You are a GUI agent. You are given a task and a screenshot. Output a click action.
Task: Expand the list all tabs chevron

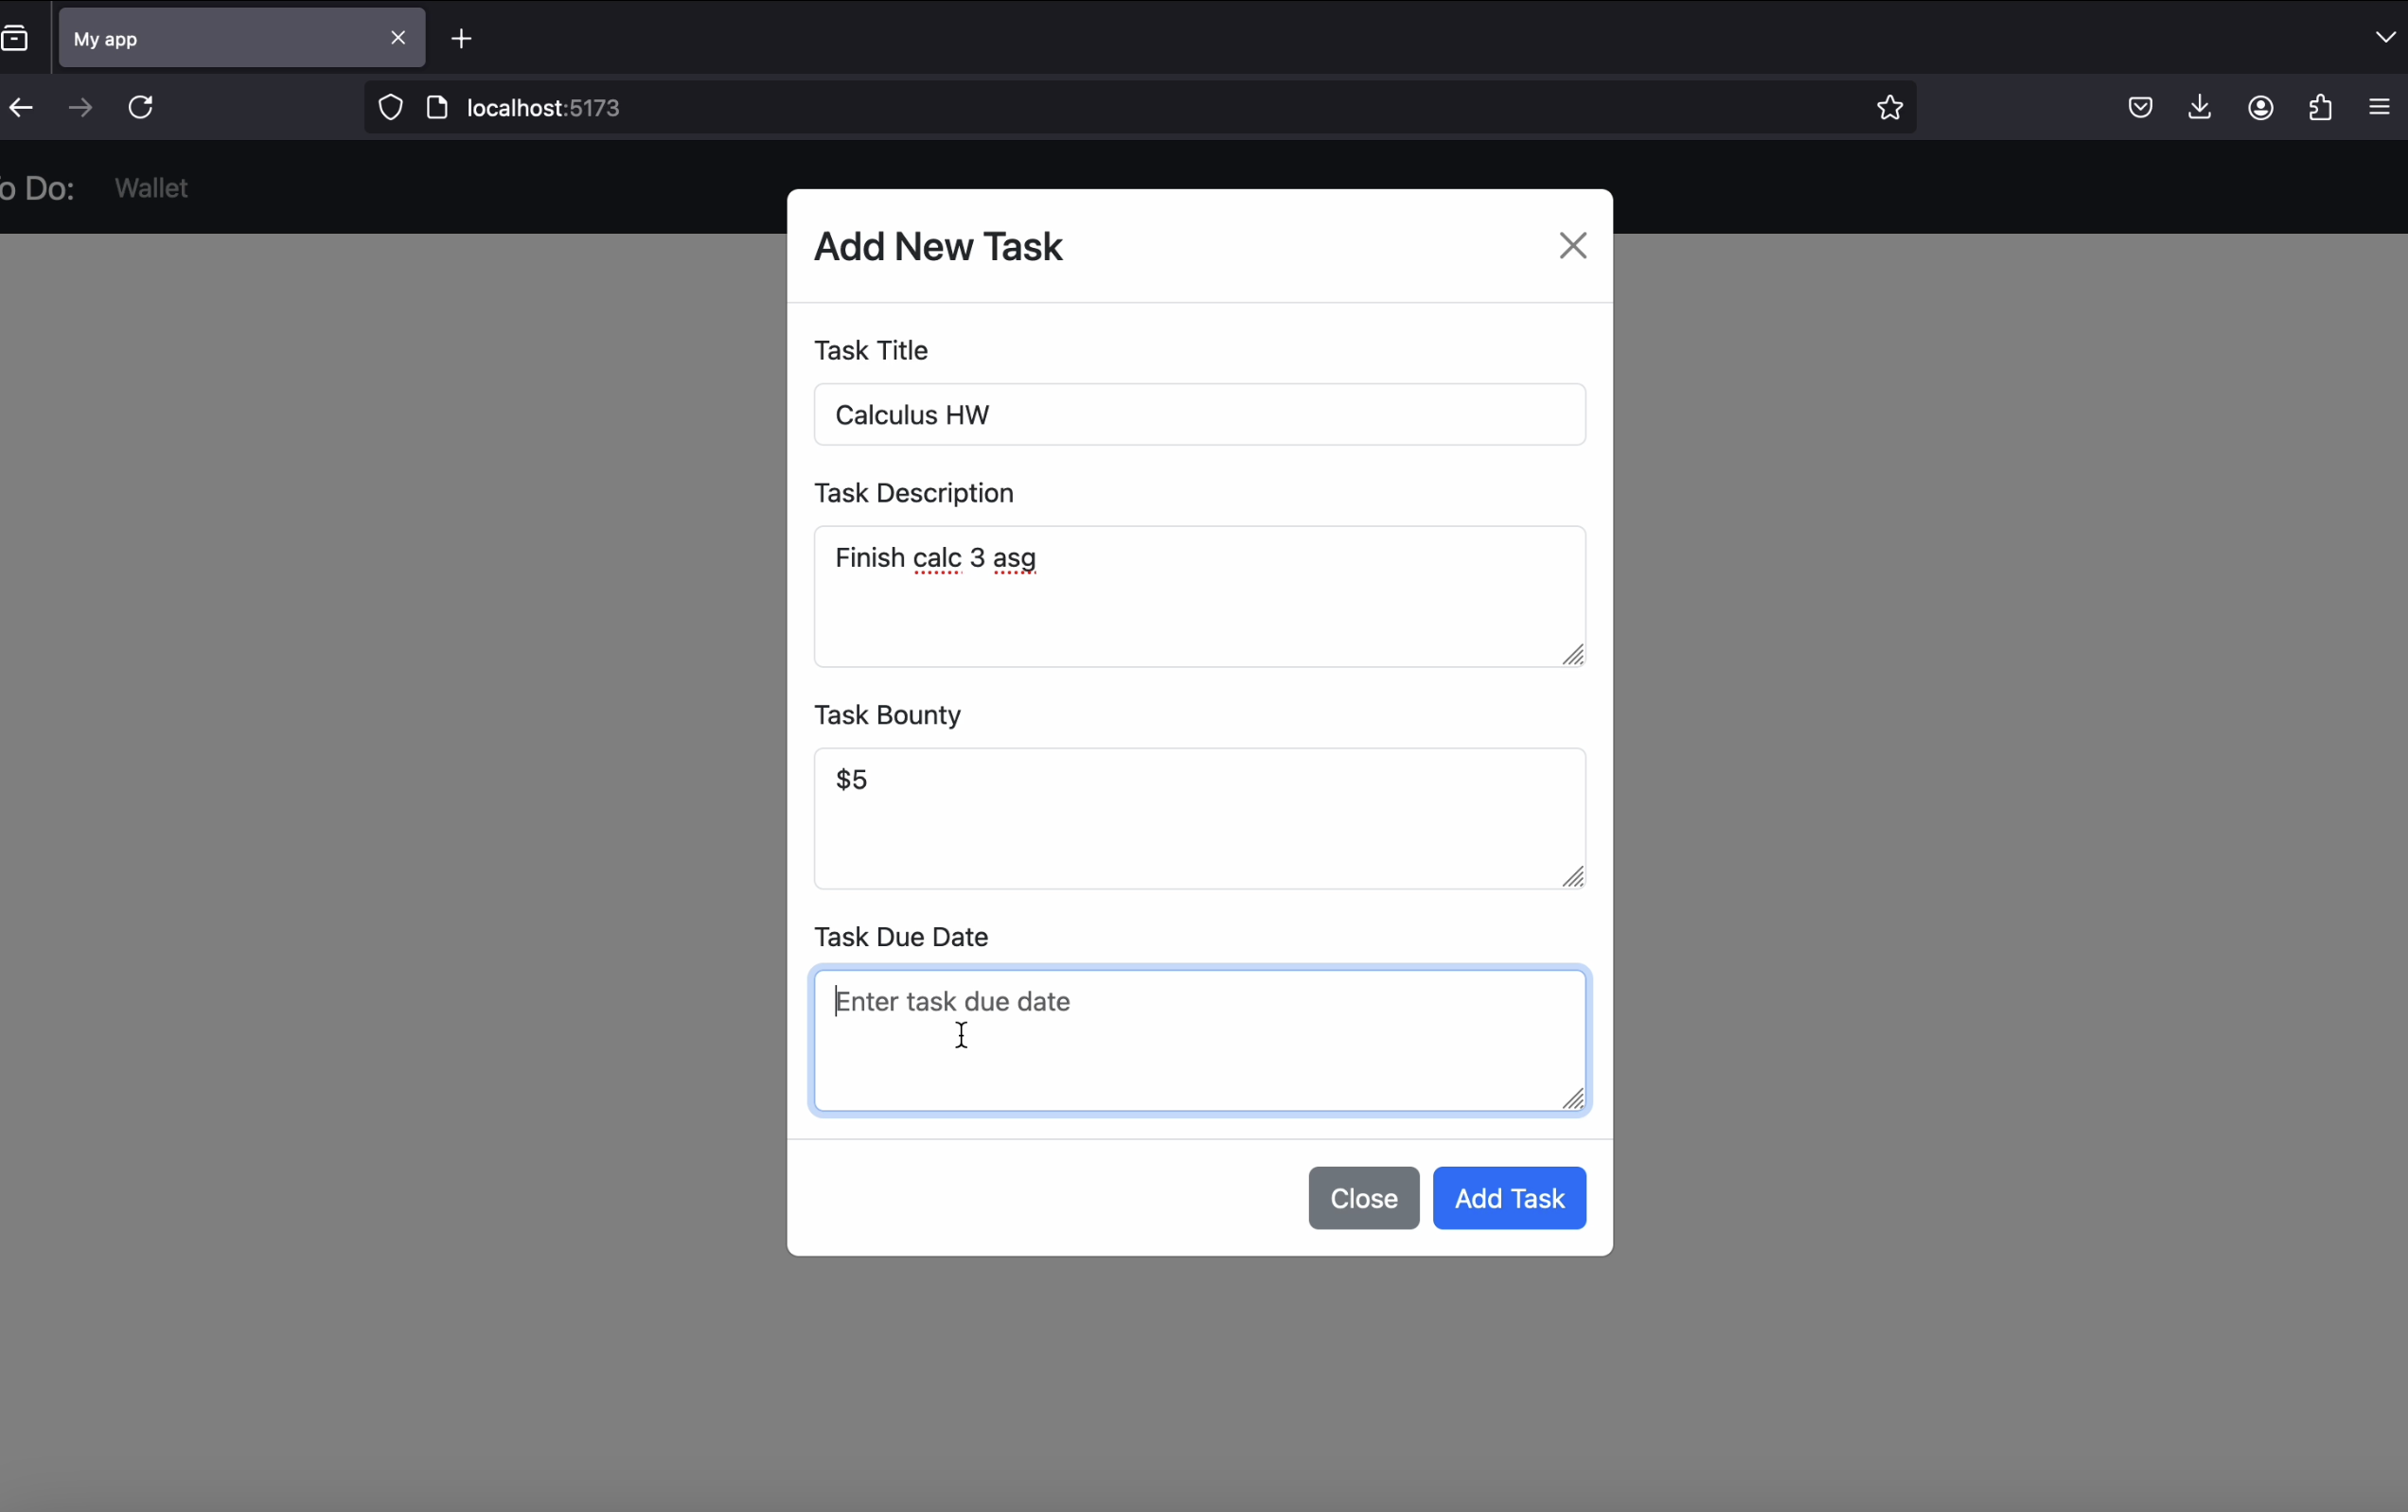pos(2384,38)
